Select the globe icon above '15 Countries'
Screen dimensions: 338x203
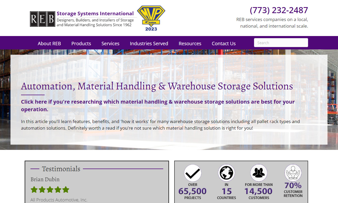226,173
